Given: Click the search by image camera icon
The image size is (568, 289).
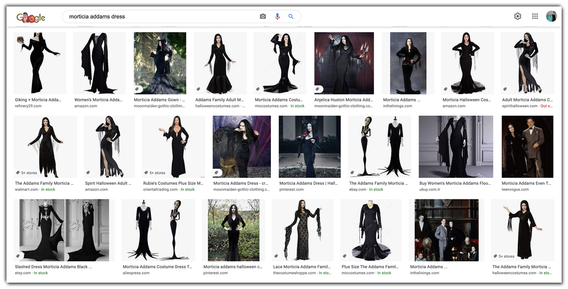Looking at the screenshot, I should pos(263,16).
